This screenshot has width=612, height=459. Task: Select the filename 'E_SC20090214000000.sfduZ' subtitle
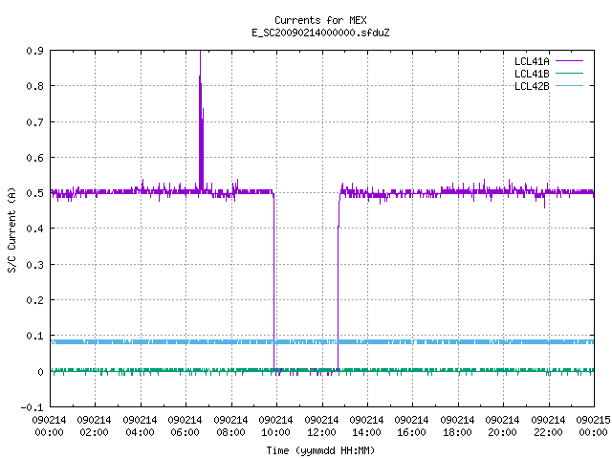(x=320, y=33)
